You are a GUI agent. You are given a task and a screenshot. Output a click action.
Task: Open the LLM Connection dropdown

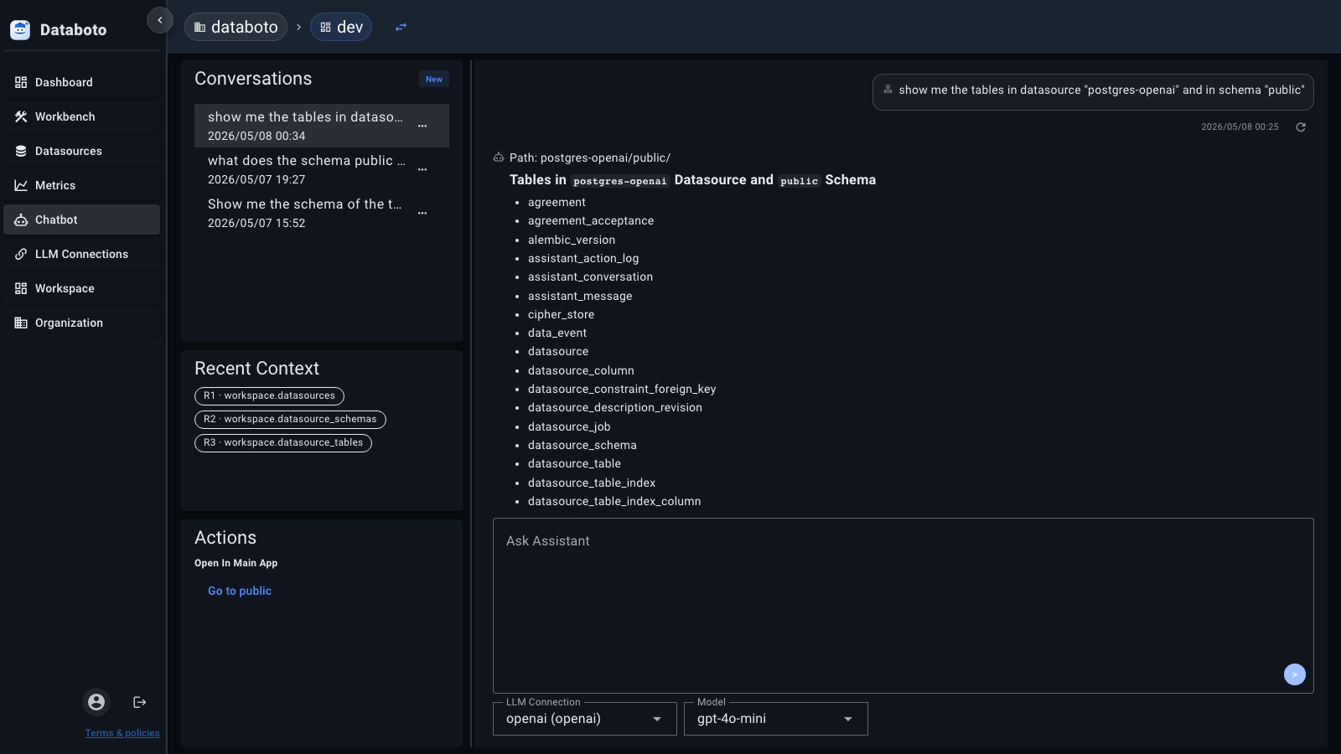coord(585,719)
